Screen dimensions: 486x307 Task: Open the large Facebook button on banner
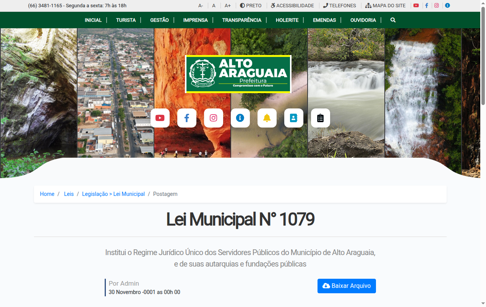coord(187,118)
